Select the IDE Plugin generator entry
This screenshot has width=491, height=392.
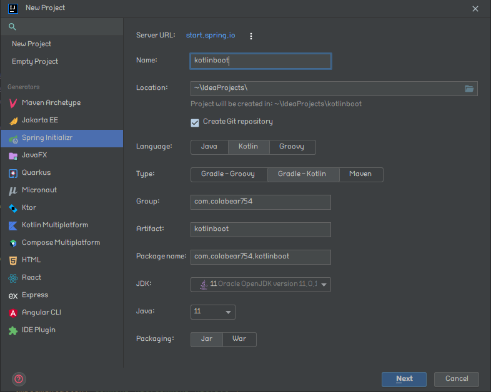click(62, 330)
